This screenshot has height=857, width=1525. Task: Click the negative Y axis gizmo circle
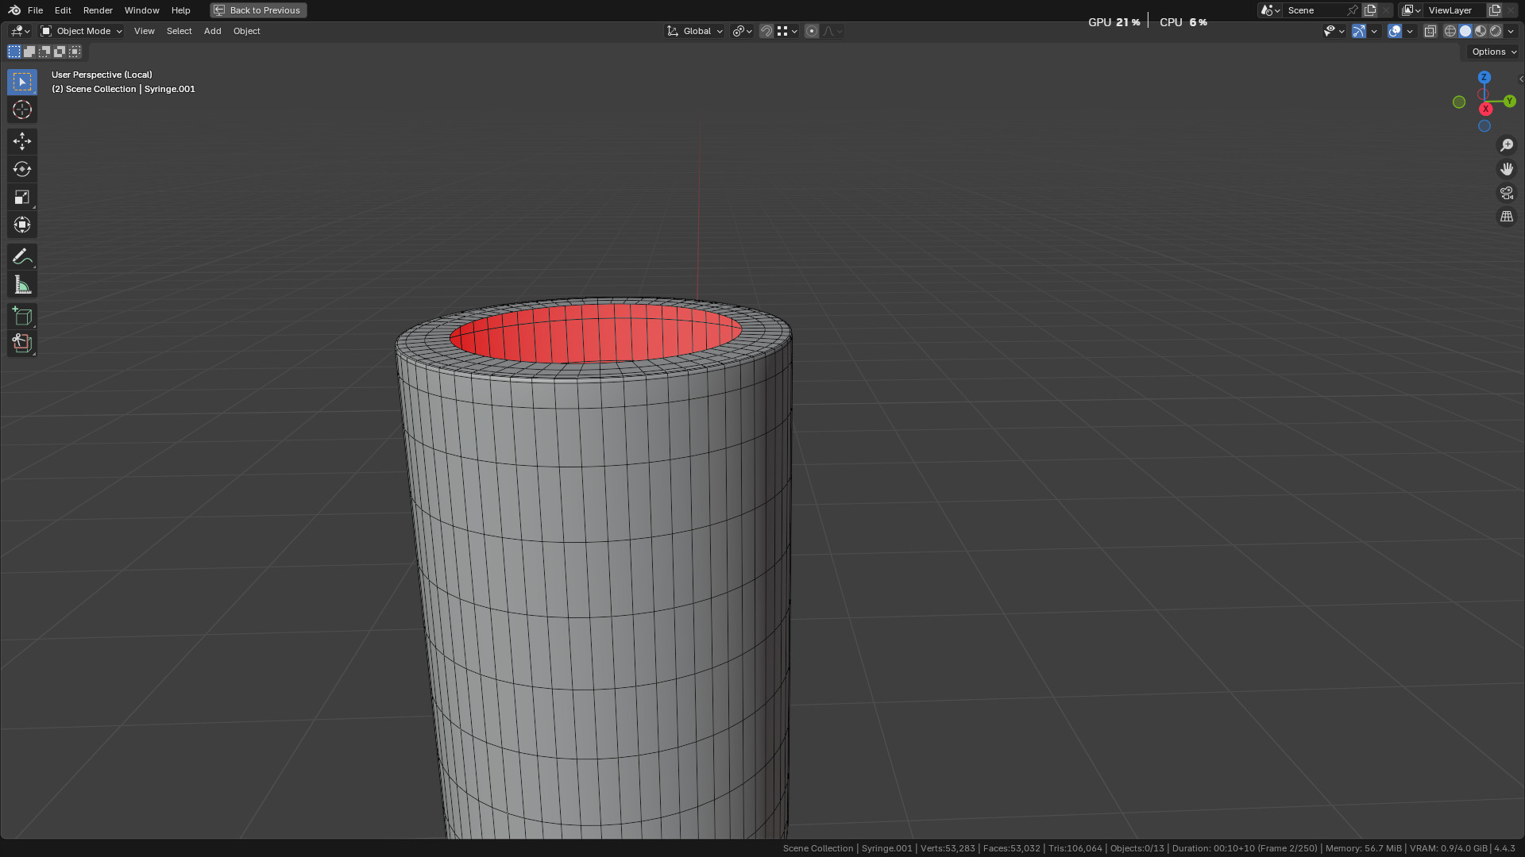pos(1459,102)
